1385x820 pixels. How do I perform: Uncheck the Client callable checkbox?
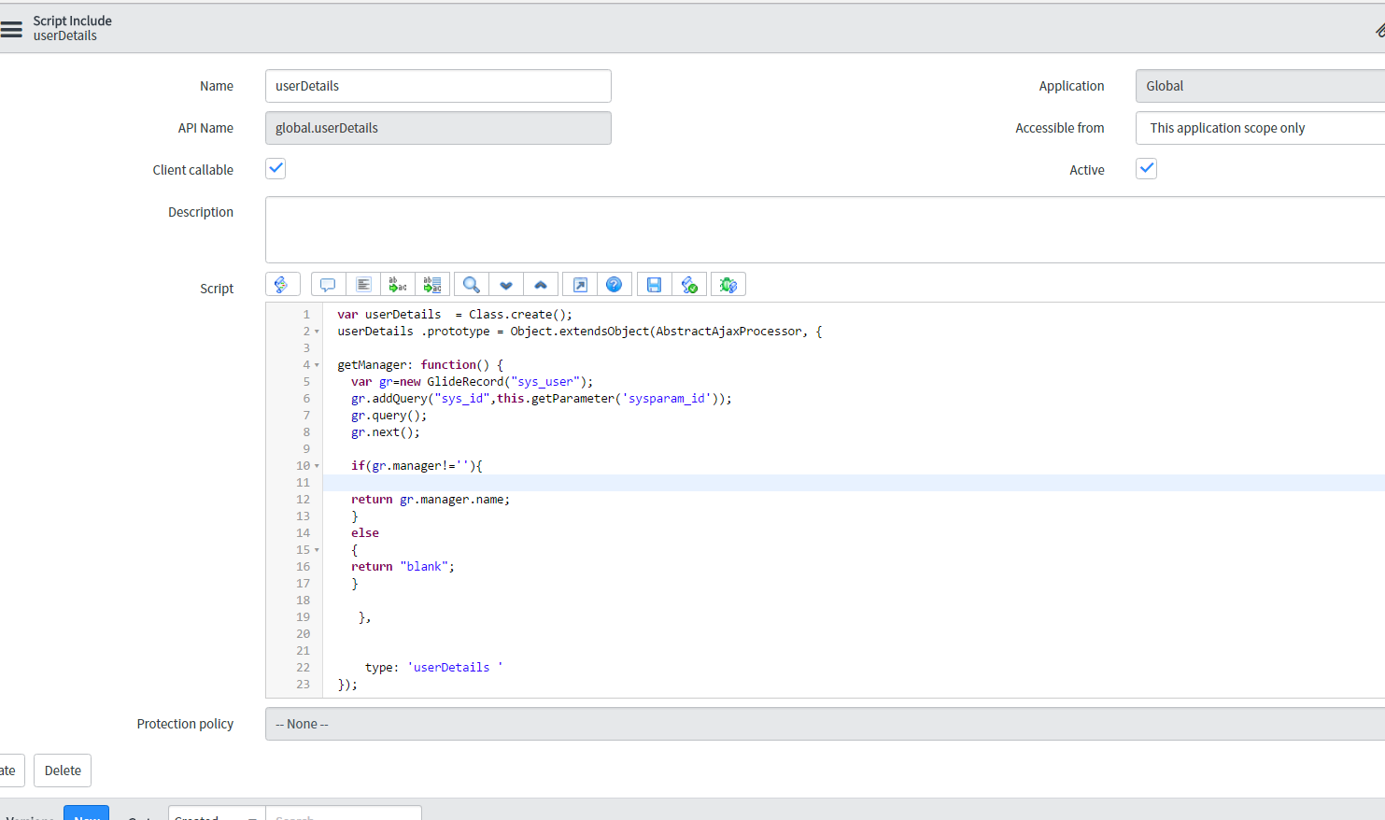click(x=276, y=169)
